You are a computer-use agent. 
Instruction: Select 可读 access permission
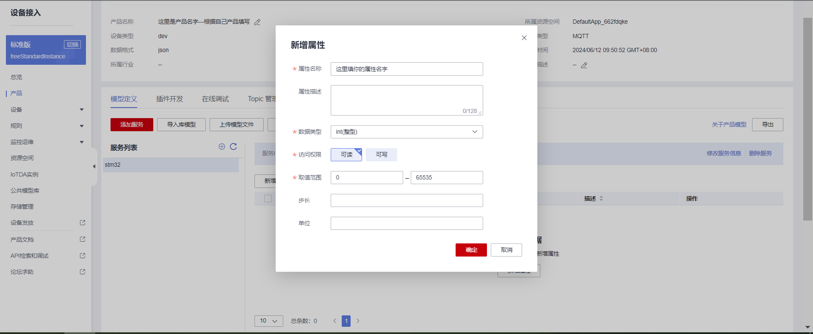(346, 155)
